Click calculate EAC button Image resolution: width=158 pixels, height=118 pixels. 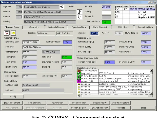coord(100,103)
